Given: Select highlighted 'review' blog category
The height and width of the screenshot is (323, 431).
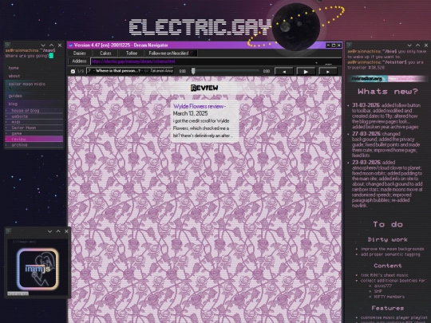Looking at the screenshot, I should tap(34, 139).
